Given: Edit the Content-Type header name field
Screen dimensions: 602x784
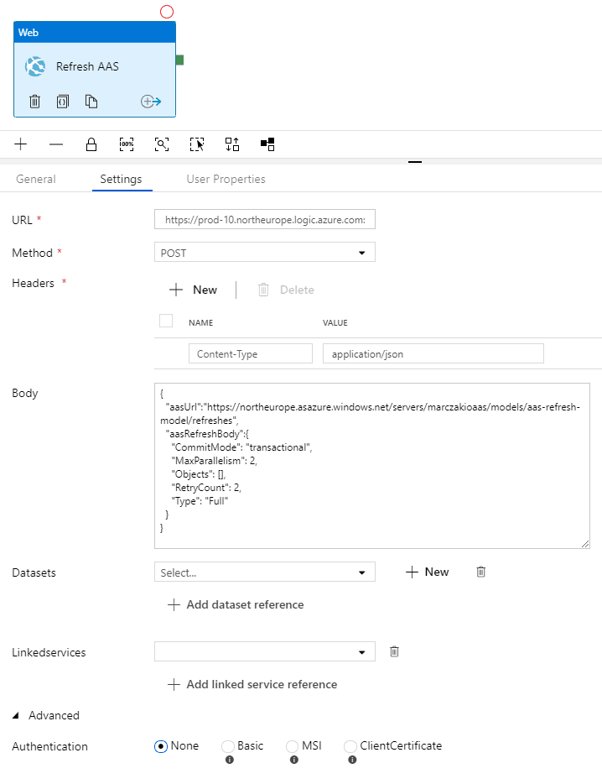Looking at the screenshot, I should tap(251, 353).
